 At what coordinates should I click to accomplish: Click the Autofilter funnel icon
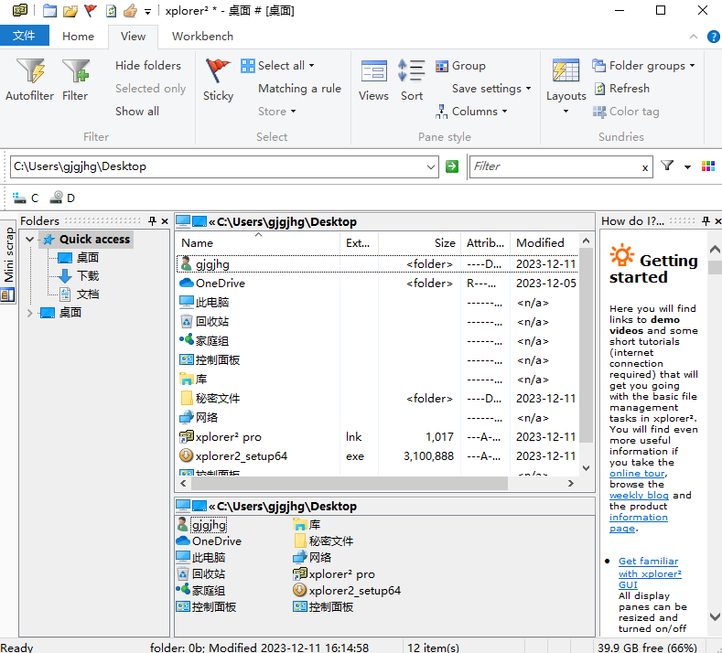(x=30, y=73)
